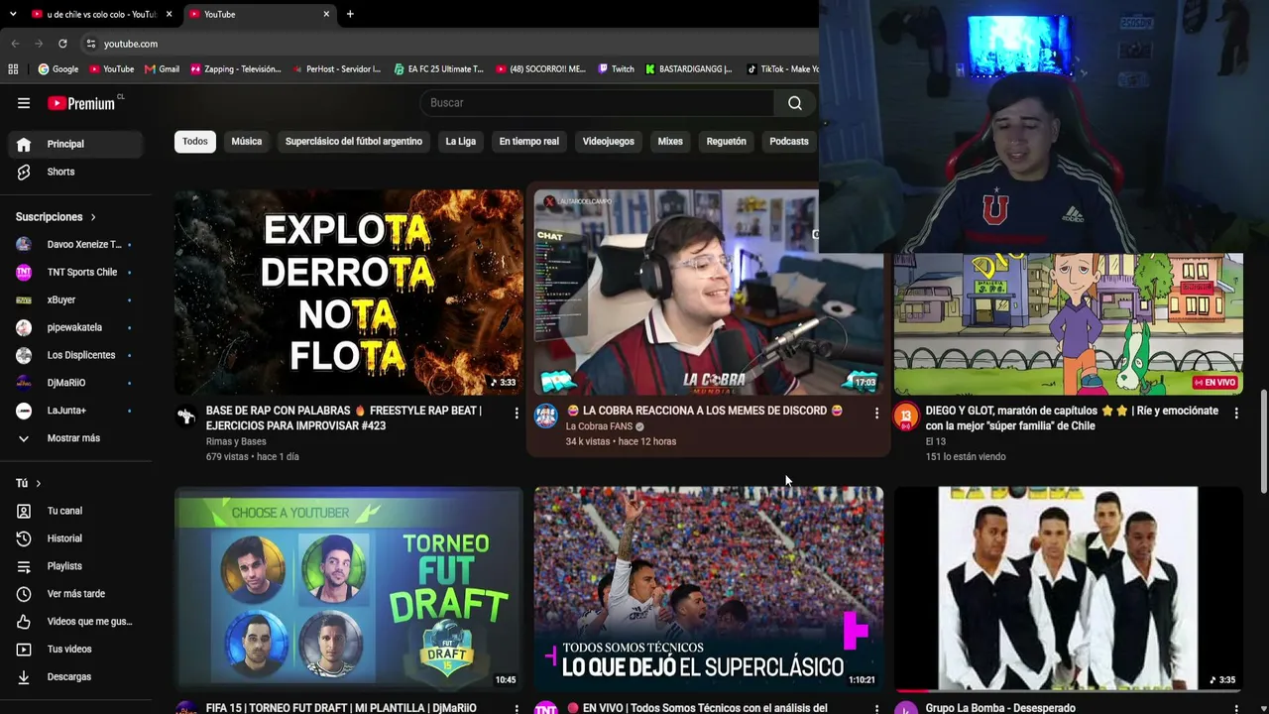Open Descargas downloads in sidebar
Viewport: 1269px width, 714px height.
pos(75,677)
